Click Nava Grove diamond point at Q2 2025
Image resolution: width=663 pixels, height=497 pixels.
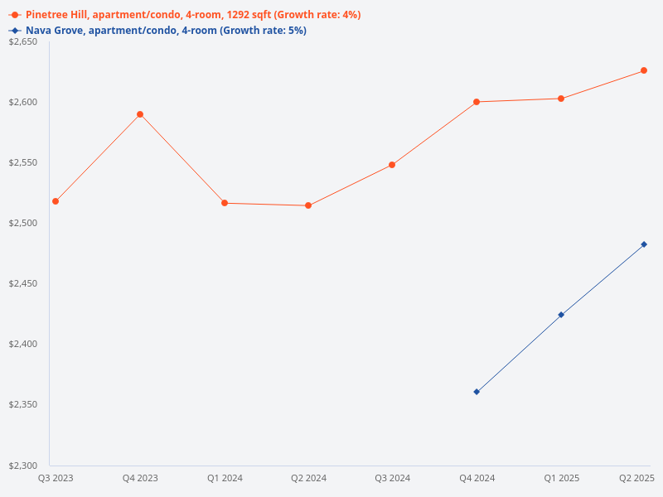click(644, 244)
